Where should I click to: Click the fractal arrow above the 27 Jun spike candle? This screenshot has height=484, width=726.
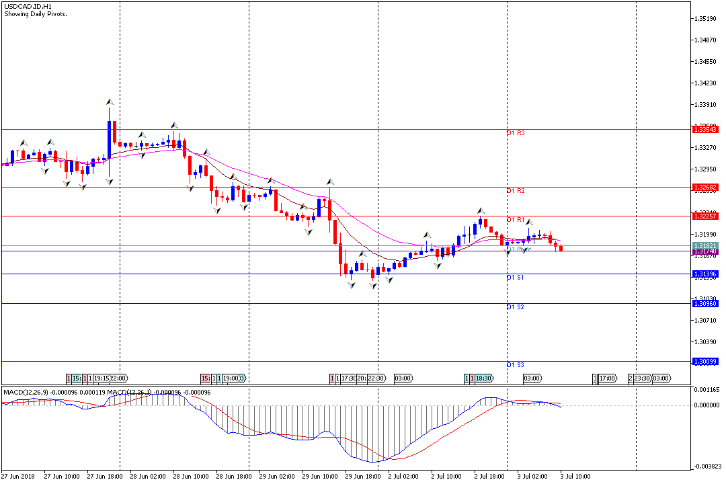click(x=109, y=102)
